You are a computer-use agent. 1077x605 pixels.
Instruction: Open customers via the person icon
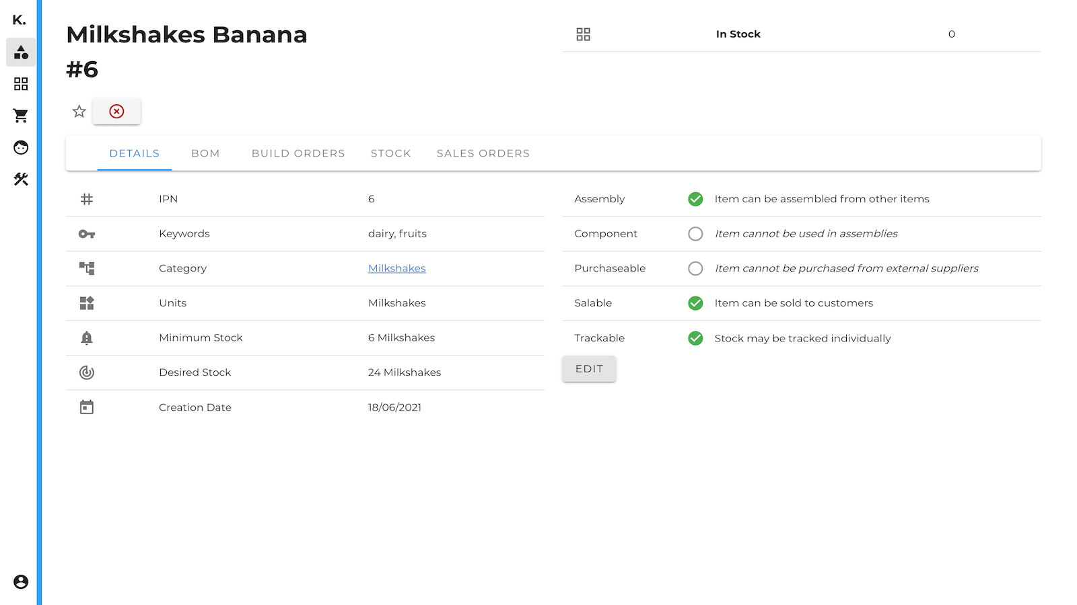20,147
